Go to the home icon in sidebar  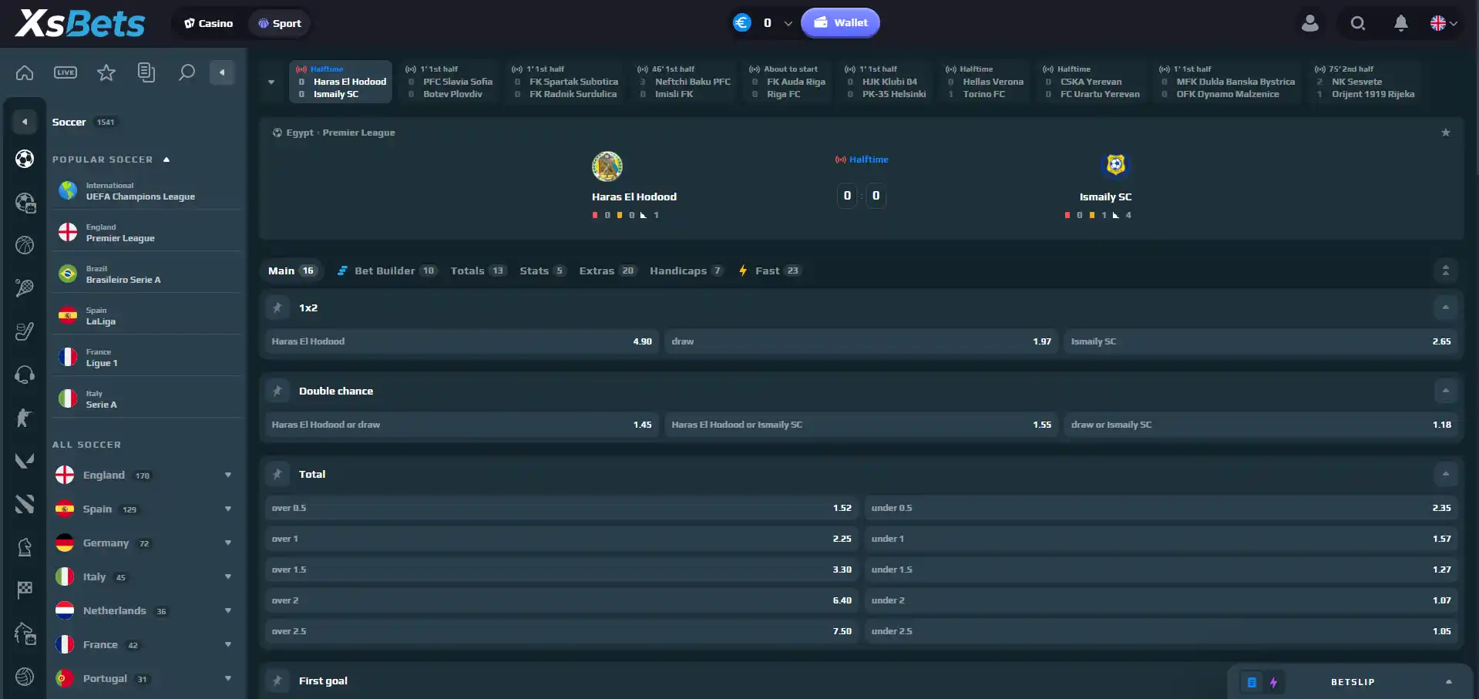pyautogui.click(x=25, y=72)
